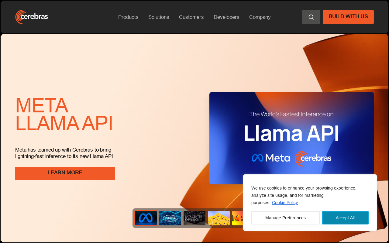Open the Products menu
Viewport: 389px width, 243px height.
tap(128, 17)
